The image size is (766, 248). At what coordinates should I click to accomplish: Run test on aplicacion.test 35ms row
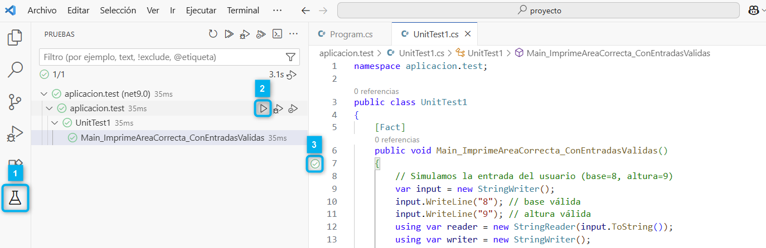[x=263, y=108]
